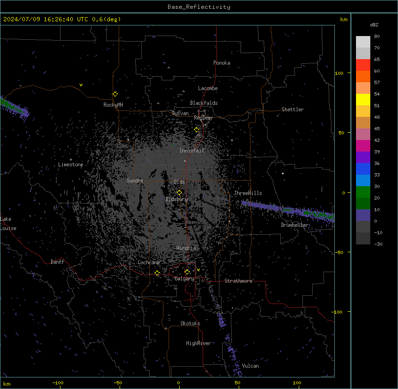Click the Sylvan label
Viewport: 398px width, 389px height.
[180, 113]
